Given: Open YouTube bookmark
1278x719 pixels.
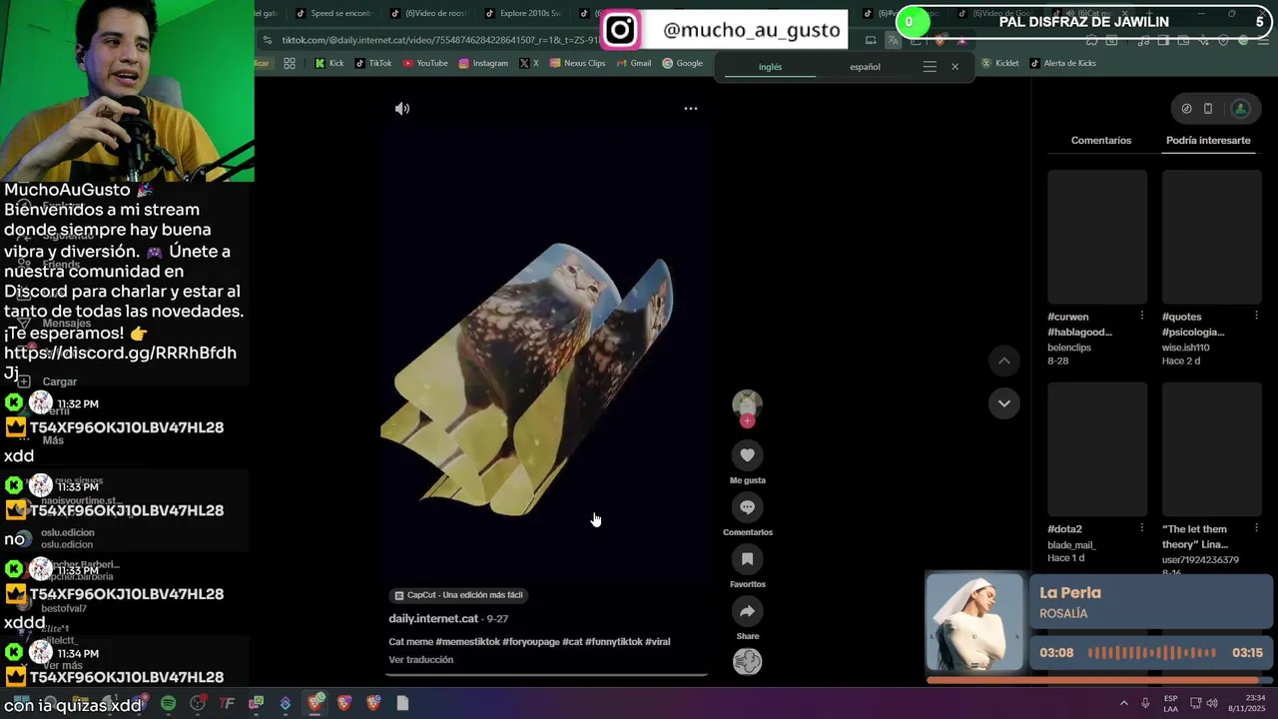Looking at the screenshot, I should coord(425,63).
